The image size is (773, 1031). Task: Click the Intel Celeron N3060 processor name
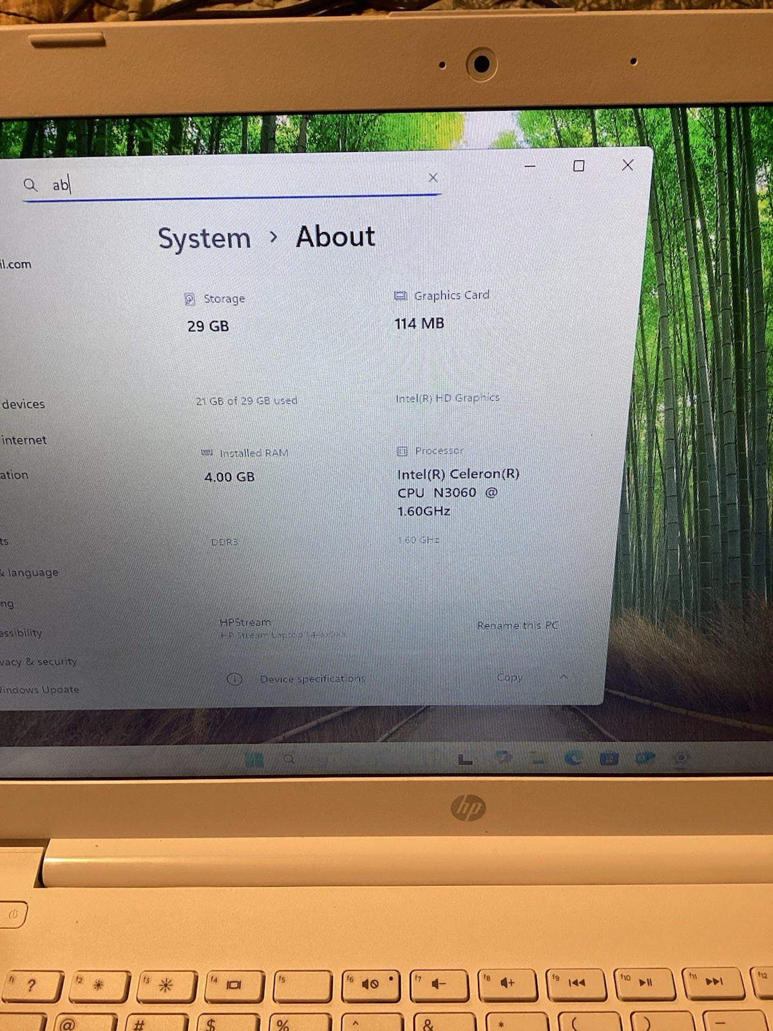pos(458,492)
